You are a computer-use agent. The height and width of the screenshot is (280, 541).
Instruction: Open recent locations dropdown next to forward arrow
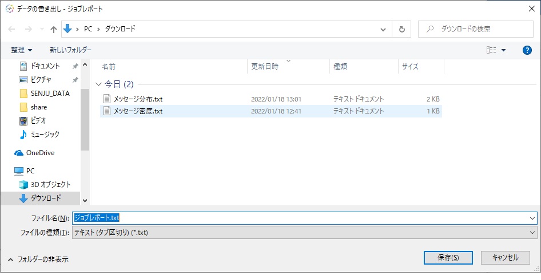tap(42, 29)
